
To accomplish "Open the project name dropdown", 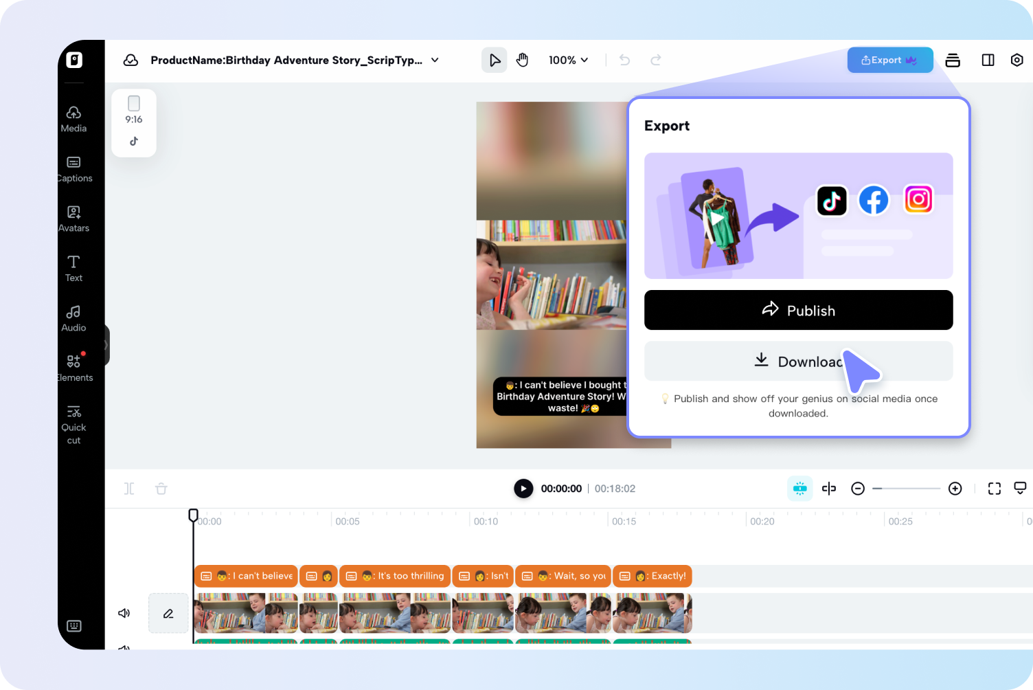I will point(435,60).
